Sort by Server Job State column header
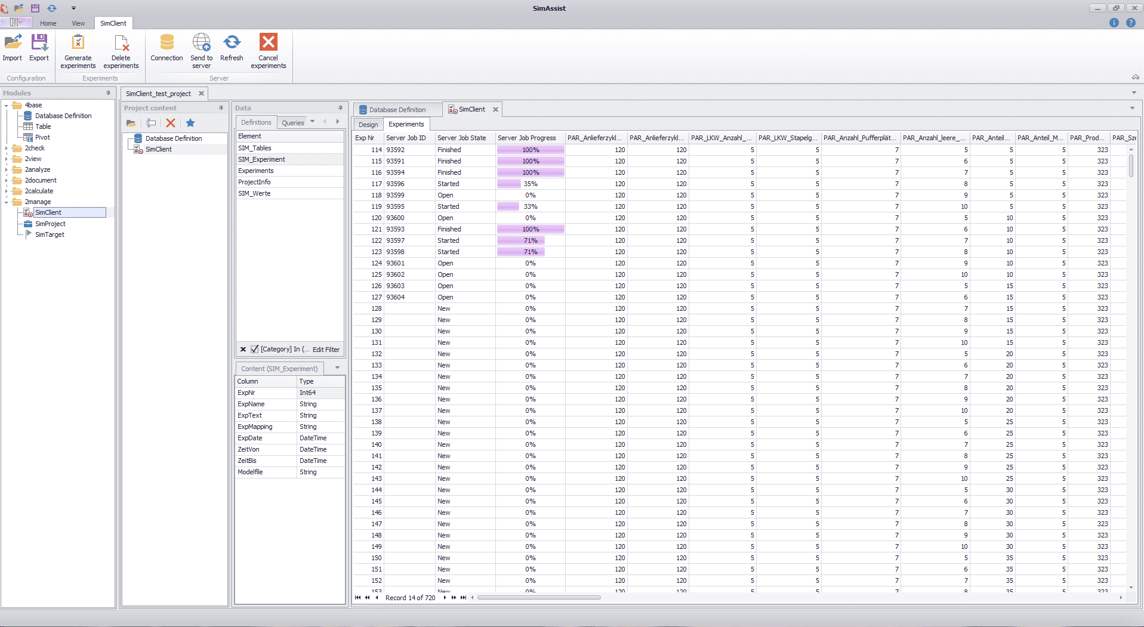The image size is (1144, 627). point(465,138)
